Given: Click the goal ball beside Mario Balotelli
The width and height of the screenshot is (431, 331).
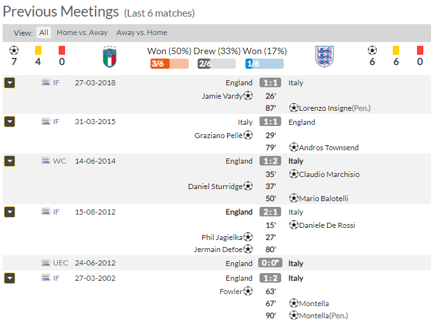Looking at the screenshot, I should coord(293,198).
